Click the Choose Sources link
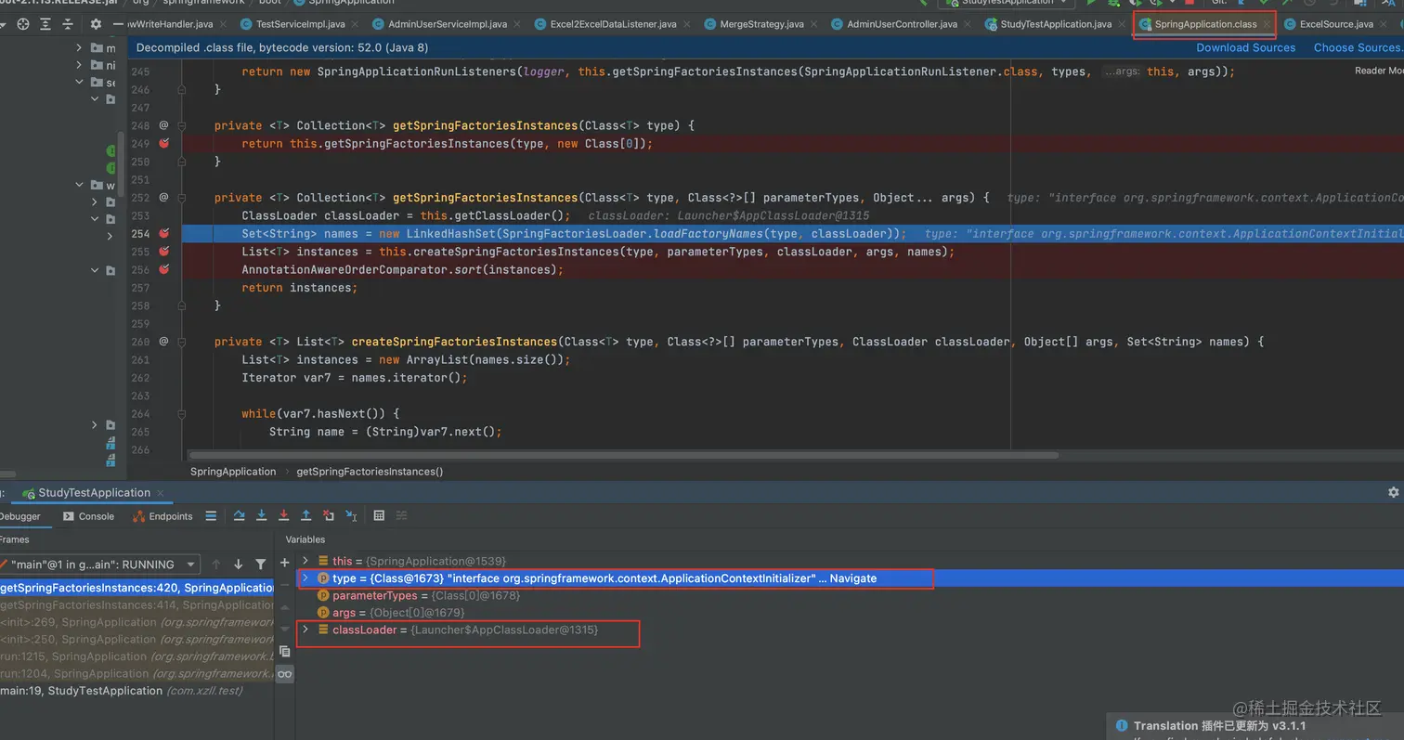Image resolution: width=1404 pixels, height=740 pixels. pos(1358,47)
